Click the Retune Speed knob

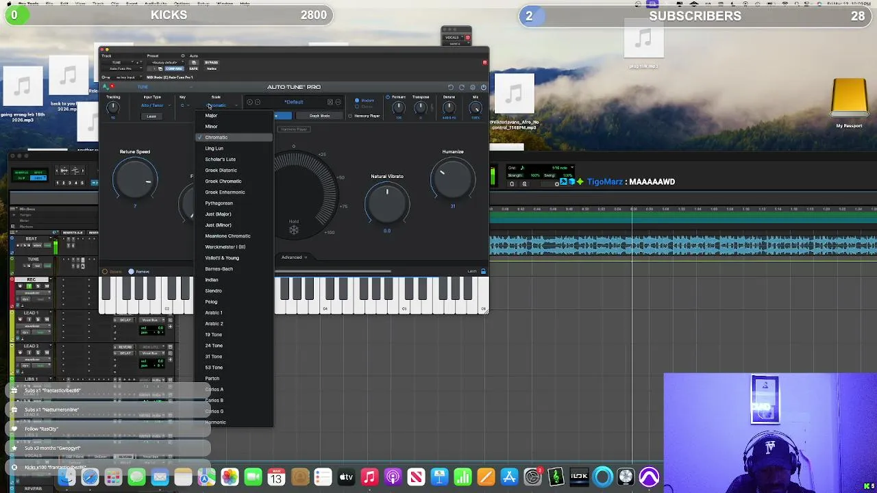pos(135,179)
